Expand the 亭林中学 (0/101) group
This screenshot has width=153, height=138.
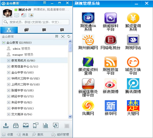8,108
